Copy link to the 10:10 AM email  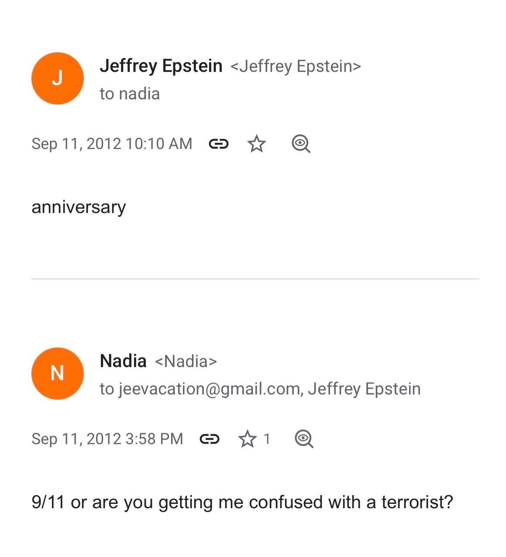tap(218, 144)
